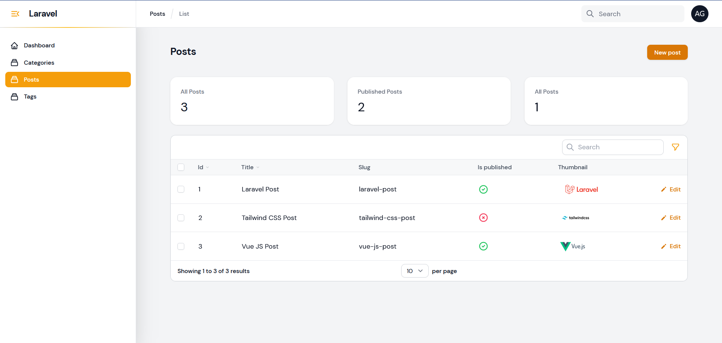Image resolution: width=722 pixels, height=343 pixels.
Task: Edit the Tailwind CSS Post
Action: [x=671, y=218]
